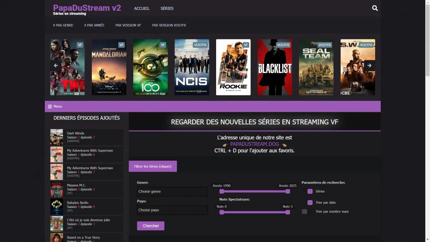
Task: Go to the Accueil menu item
Action: pyautogui.click(x=142, y=9)
